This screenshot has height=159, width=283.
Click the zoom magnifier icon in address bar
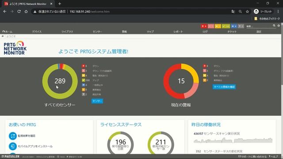240,11
